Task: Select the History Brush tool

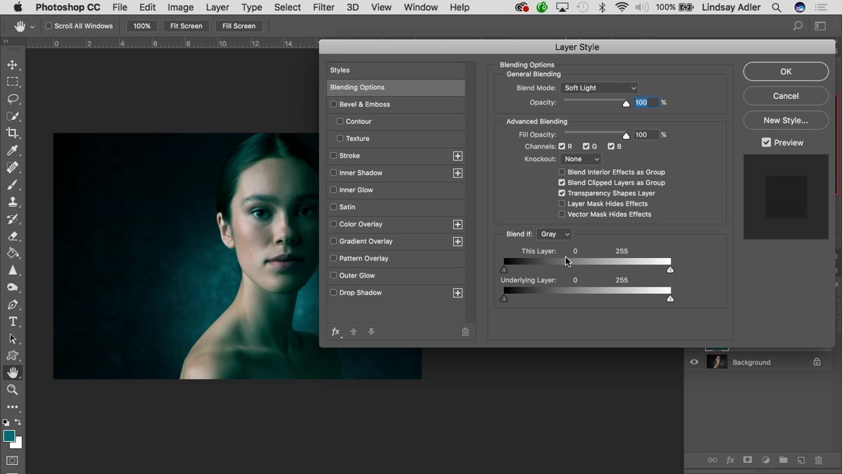Action: tap(13, 219)
